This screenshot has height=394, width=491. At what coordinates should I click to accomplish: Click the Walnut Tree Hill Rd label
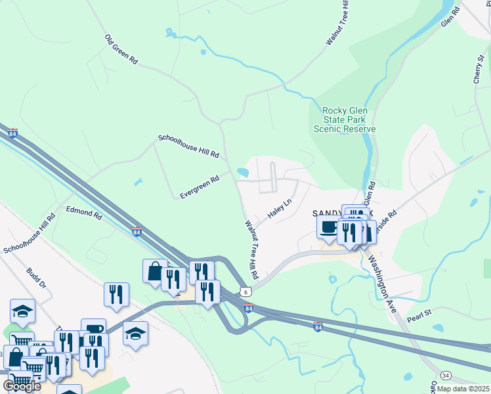click(x=252, y=250)
